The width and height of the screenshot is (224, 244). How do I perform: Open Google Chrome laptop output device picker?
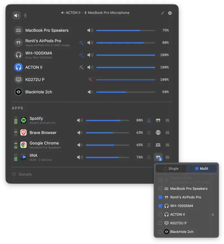click(x=158, y=145)
